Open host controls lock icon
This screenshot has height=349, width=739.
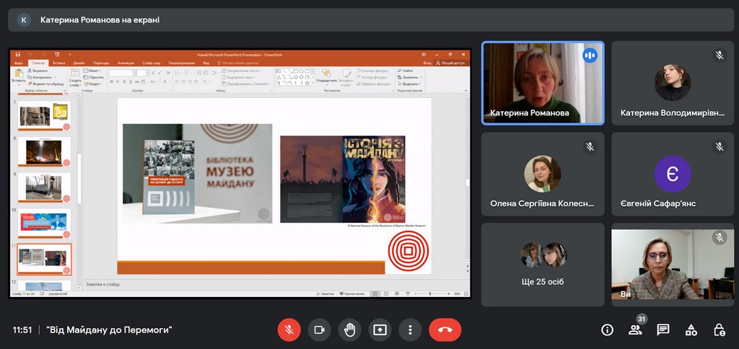[720, 330]
